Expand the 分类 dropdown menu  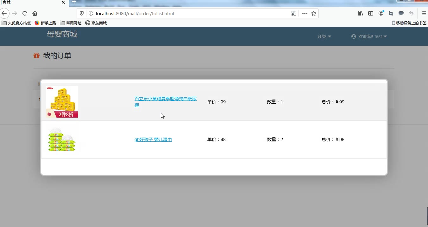[324, 36]
